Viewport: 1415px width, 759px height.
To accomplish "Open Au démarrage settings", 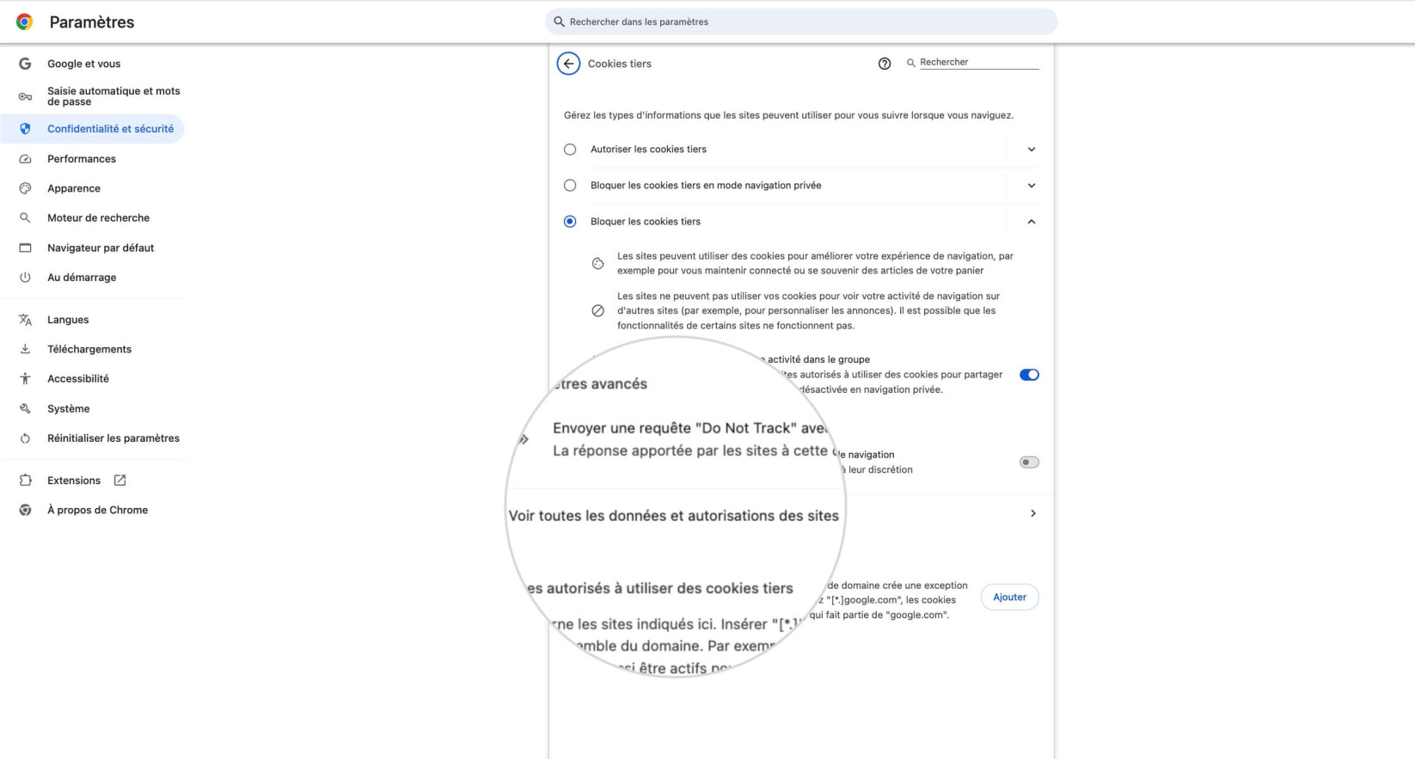I will [82, 278].
